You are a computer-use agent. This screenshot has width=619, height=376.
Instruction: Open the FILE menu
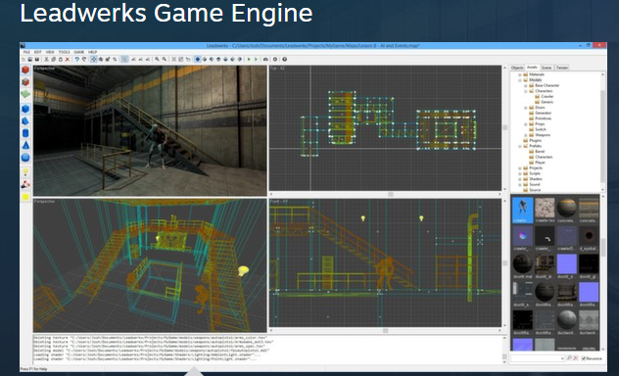coord(26,52)
